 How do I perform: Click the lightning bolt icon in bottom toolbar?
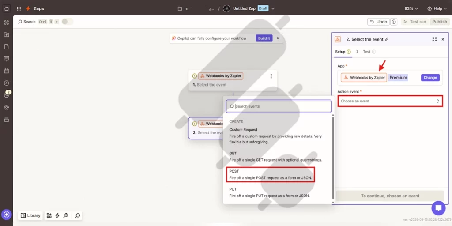pos(57,215)
